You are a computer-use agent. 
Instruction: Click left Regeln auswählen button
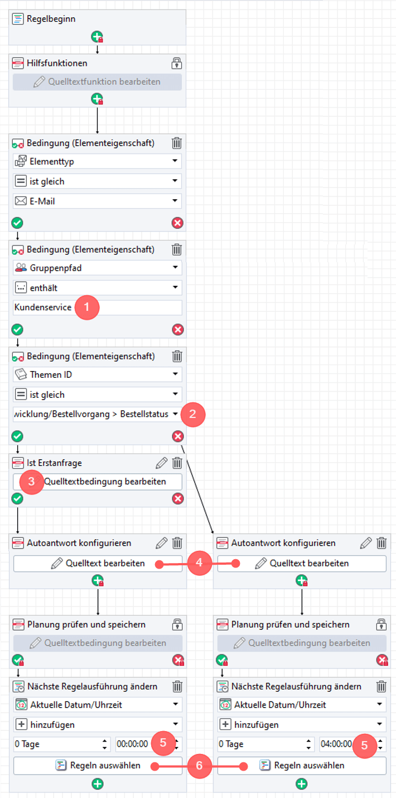[98, 765]
